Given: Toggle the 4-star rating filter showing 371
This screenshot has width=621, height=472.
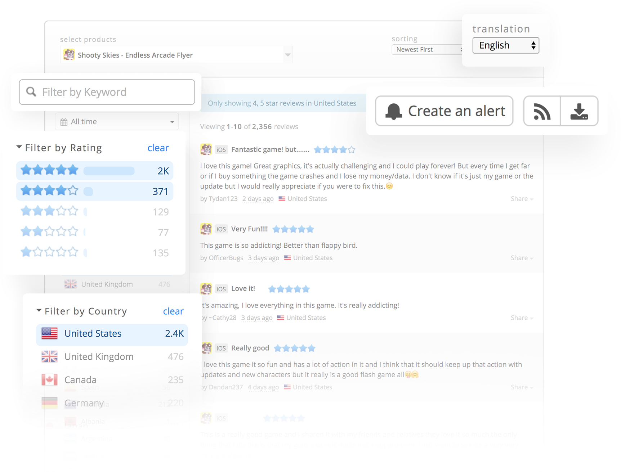Looking at the screenshot, I should coord(95,191).
